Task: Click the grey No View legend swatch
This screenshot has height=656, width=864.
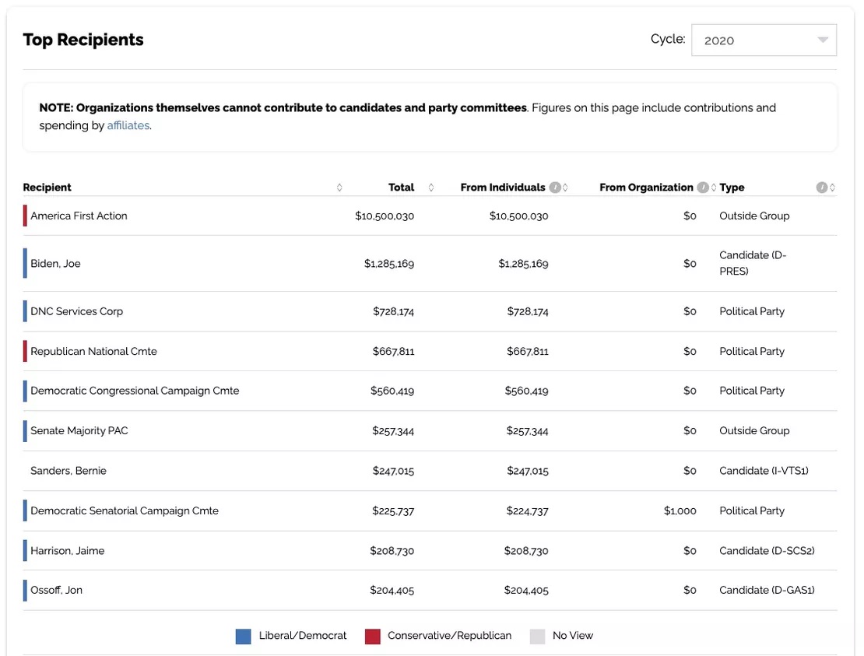Action: [x=537, y=637]
